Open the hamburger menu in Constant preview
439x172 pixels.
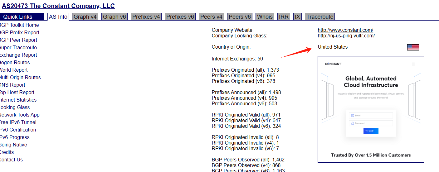(x=413, y=64)
